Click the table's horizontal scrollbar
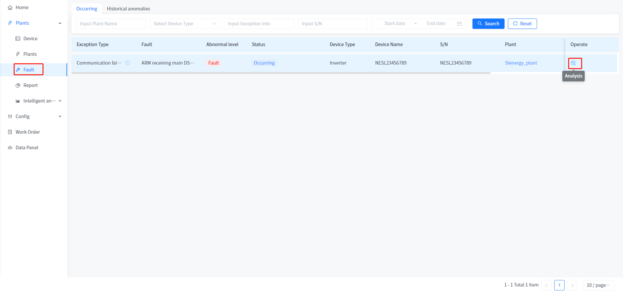The image size is (623, 293). (281, 73)
